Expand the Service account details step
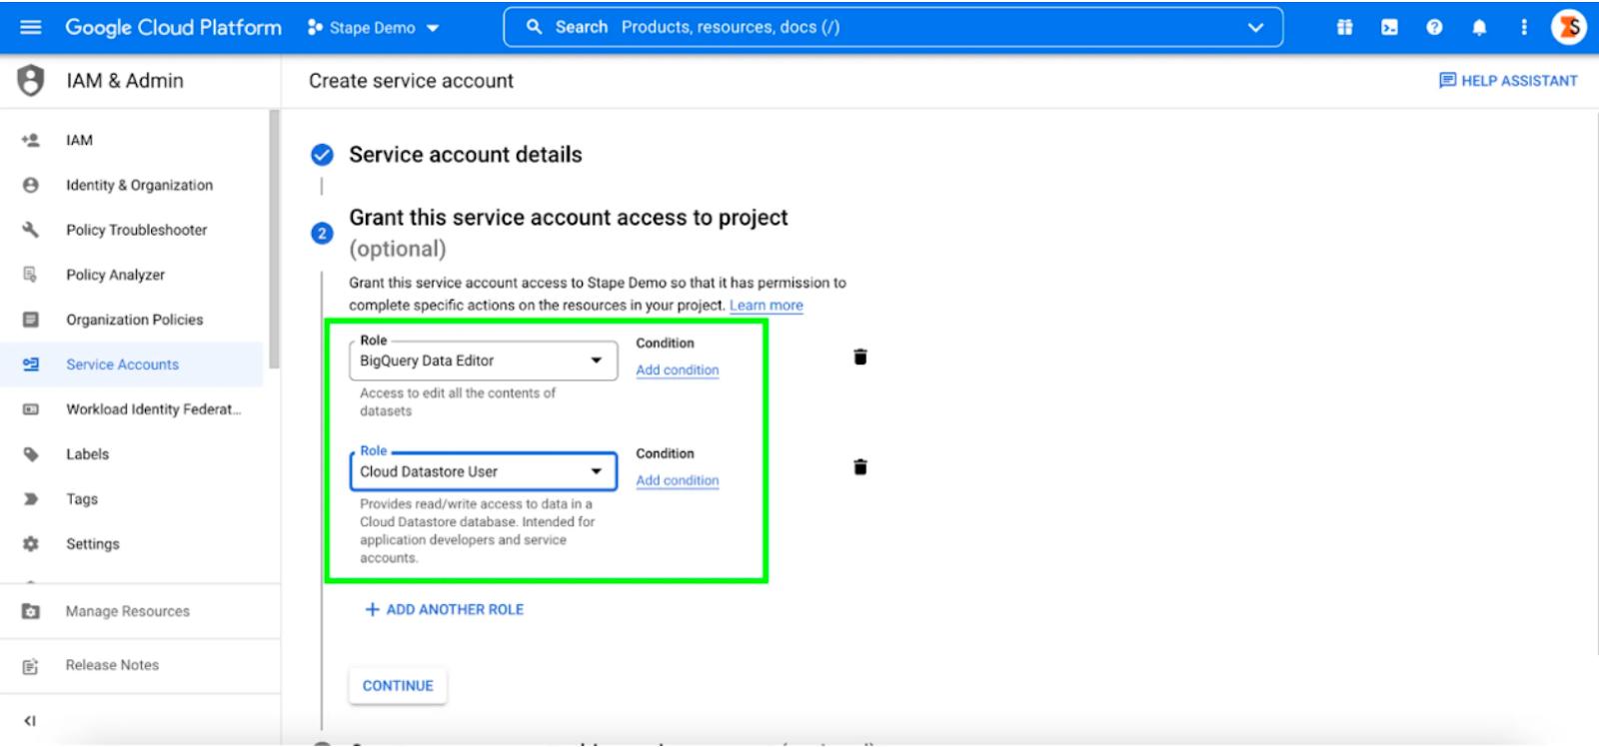 click(x=465, y=155)
